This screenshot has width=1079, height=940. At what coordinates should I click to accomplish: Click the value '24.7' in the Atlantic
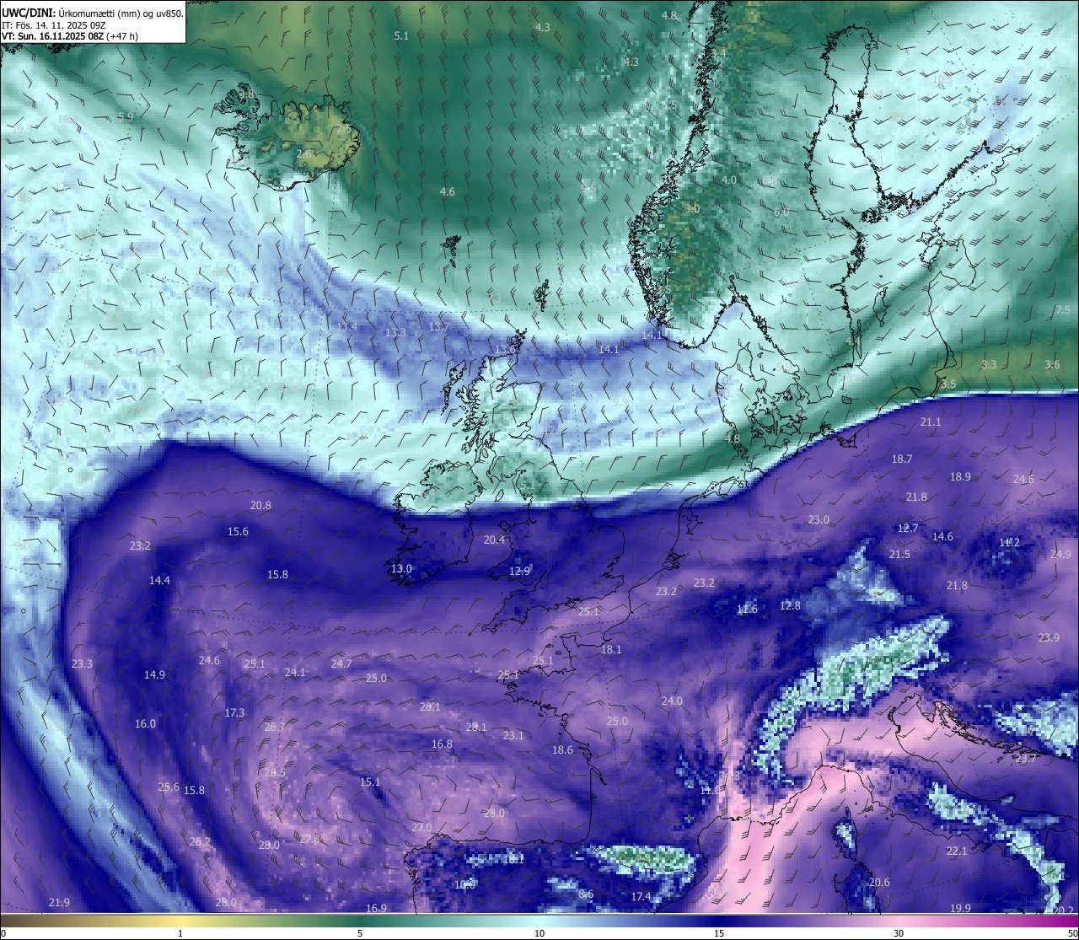point(341,663)
